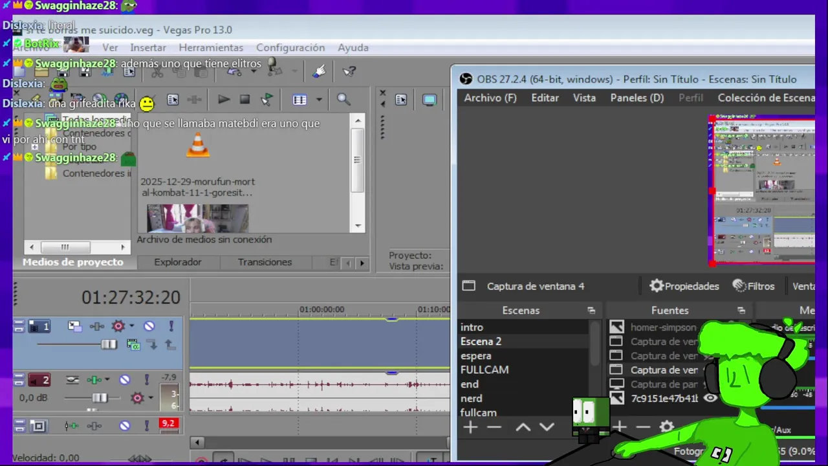Toggle audio track 2 phase invert
This screenshot has height=466, width=828.
pyautogui.click(x=72, y=380)
